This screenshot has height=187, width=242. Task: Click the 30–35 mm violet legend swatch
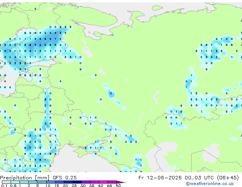[86, 182]
